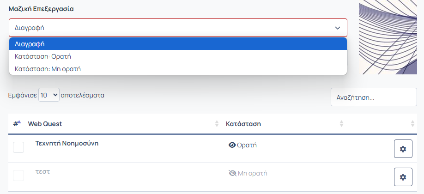Select the Κατάσταση: Ορατή option
Screen dimensions: 424x194
(178, 56)
